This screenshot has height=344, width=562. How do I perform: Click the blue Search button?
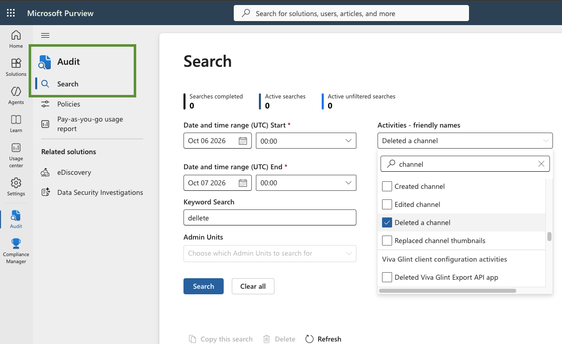coord(204,286)
